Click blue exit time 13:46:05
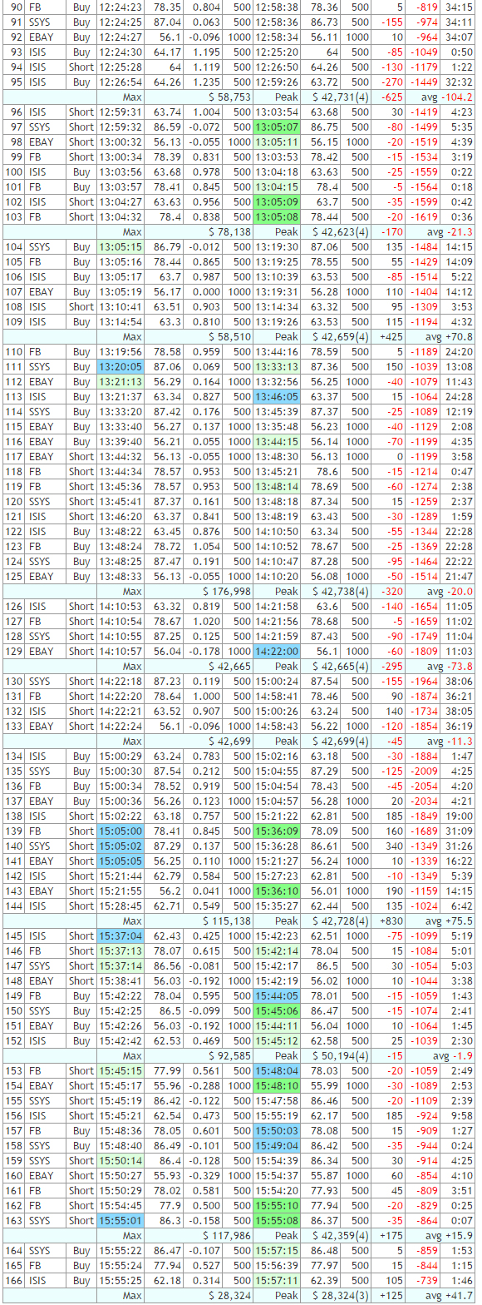 click(276, 396)
